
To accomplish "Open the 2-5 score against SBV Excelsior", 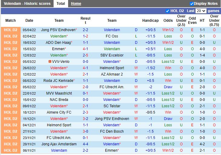I will (x=85, y=55).
